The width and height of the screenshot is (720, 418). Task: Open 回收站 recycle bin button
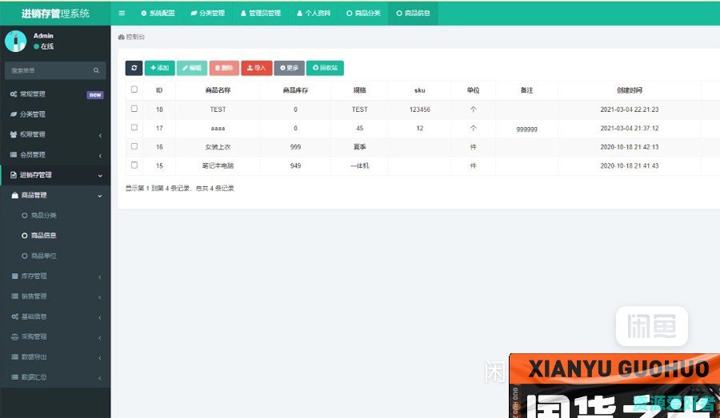tap(323, 69)
